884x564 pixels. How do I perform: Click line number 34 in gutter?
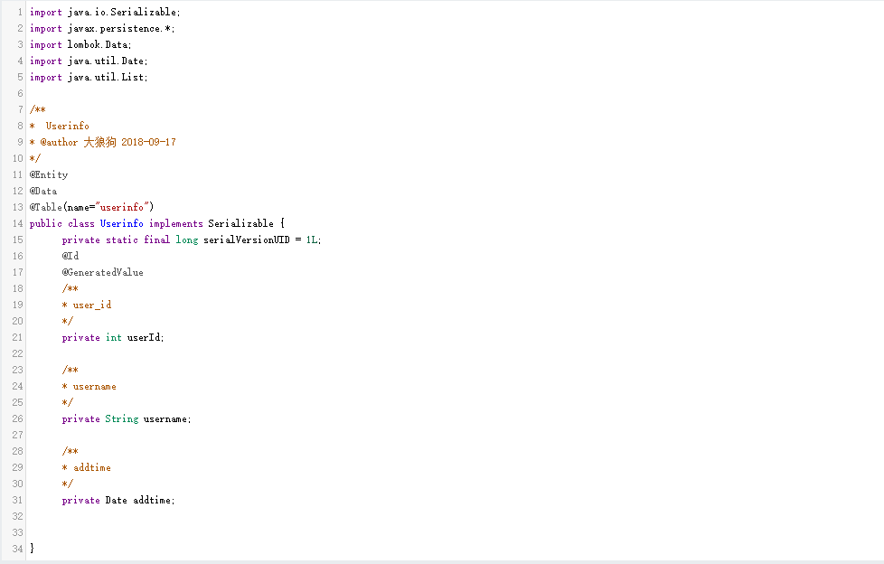click(x=17, y=550)
